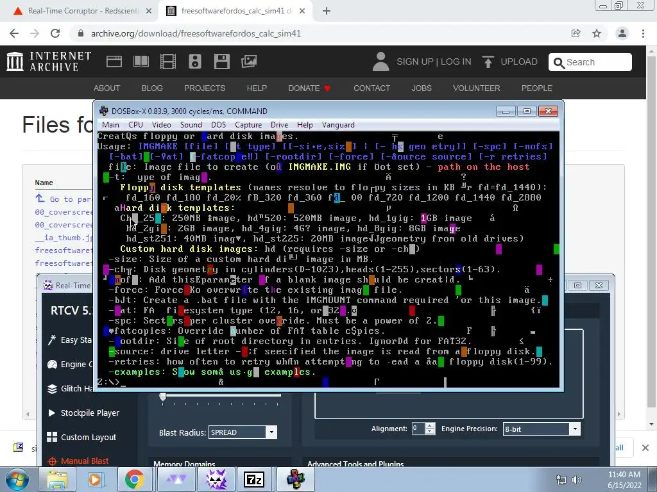The image size is (657, 492).
Task: Switch to freesoftwarefordos_calc_sim41 browser tab
Action: (235, 11)
